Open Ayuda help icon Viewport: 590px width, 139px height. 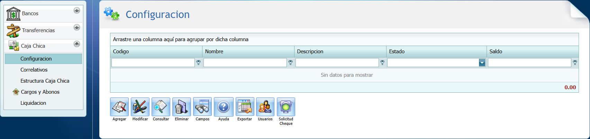[224, 107]
